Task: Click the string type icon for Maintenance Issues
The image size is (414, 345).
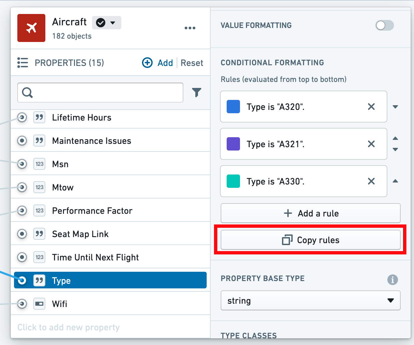Action: (x=39, y=141)
